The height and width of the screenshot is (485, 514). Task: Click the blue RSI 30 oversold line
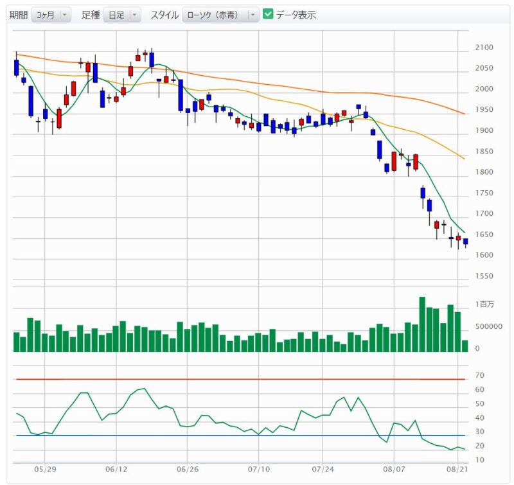point(240,436)
